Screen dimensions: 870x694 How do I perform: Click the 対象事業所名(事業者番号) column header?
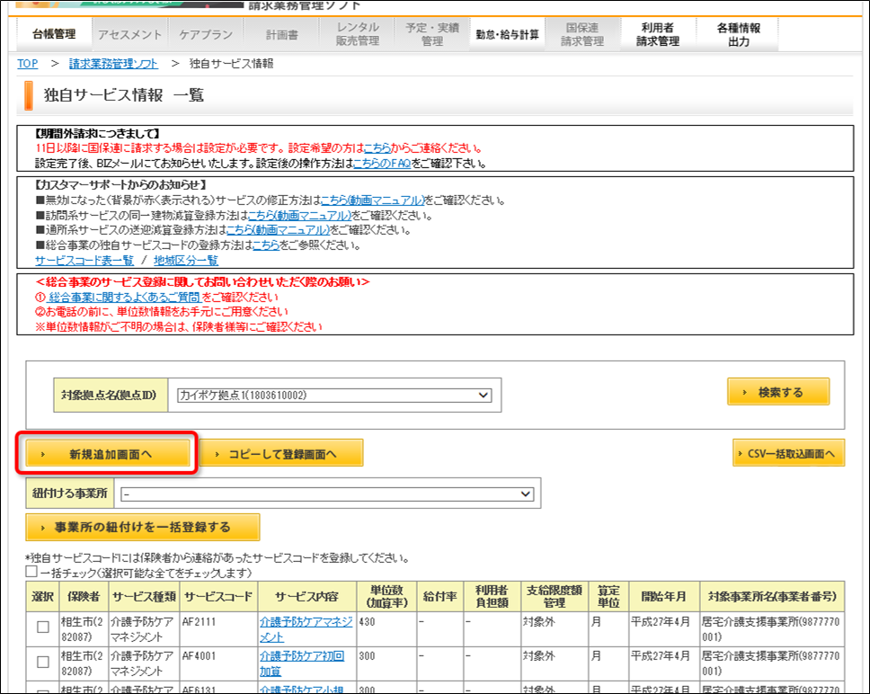point(772,596)
